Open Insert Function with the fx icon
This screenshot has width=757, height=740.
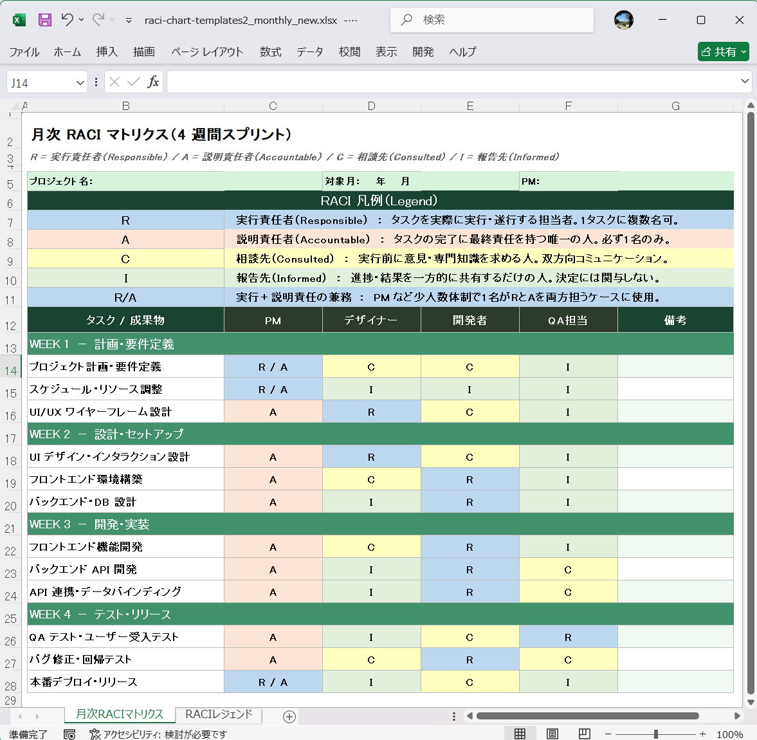[153, 82]
